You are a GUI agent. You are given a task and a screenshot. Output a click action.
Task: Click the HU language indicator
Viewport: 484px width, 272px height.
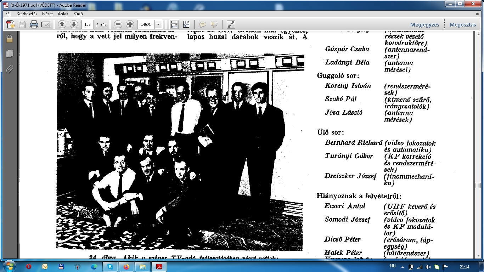coord(393,266)
